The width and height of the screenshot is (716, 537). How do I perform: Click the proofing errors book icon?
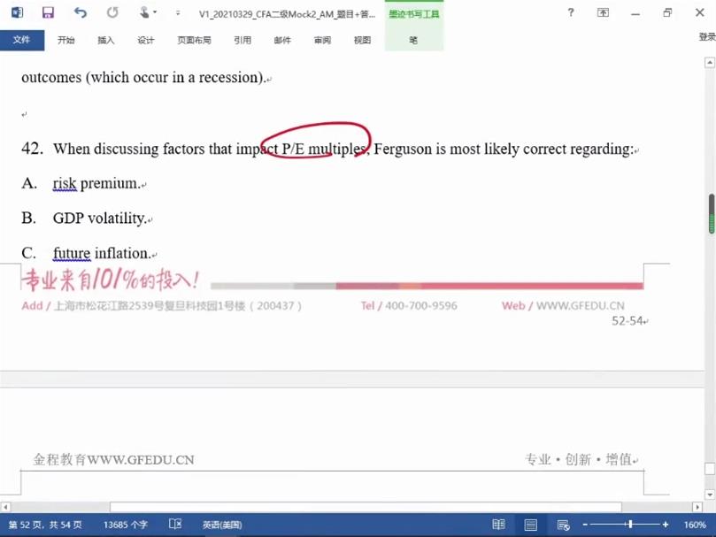175,525
